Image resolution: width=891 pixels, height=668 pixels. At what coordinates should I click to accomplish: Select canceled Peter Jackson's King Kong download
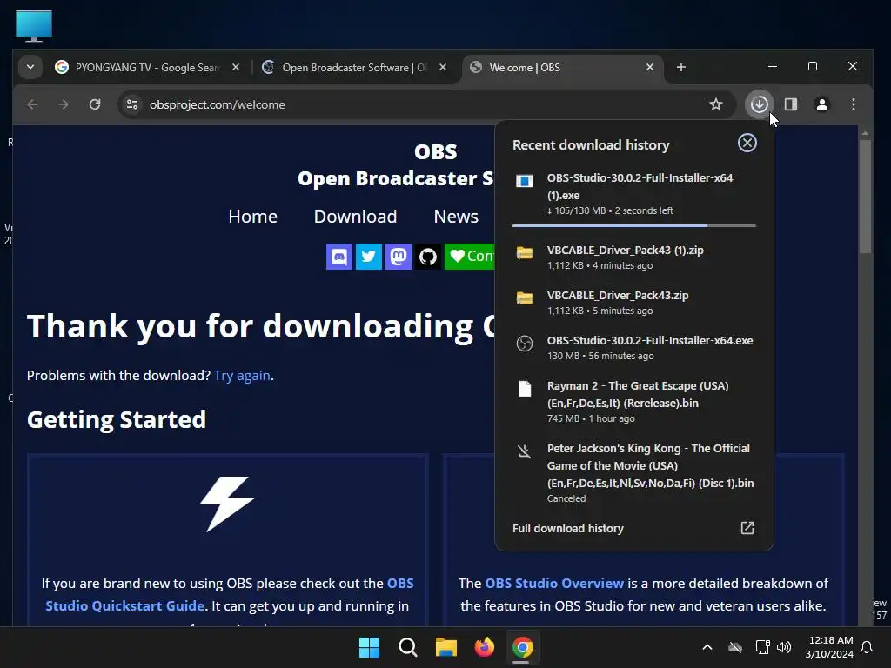pos(634,472)
